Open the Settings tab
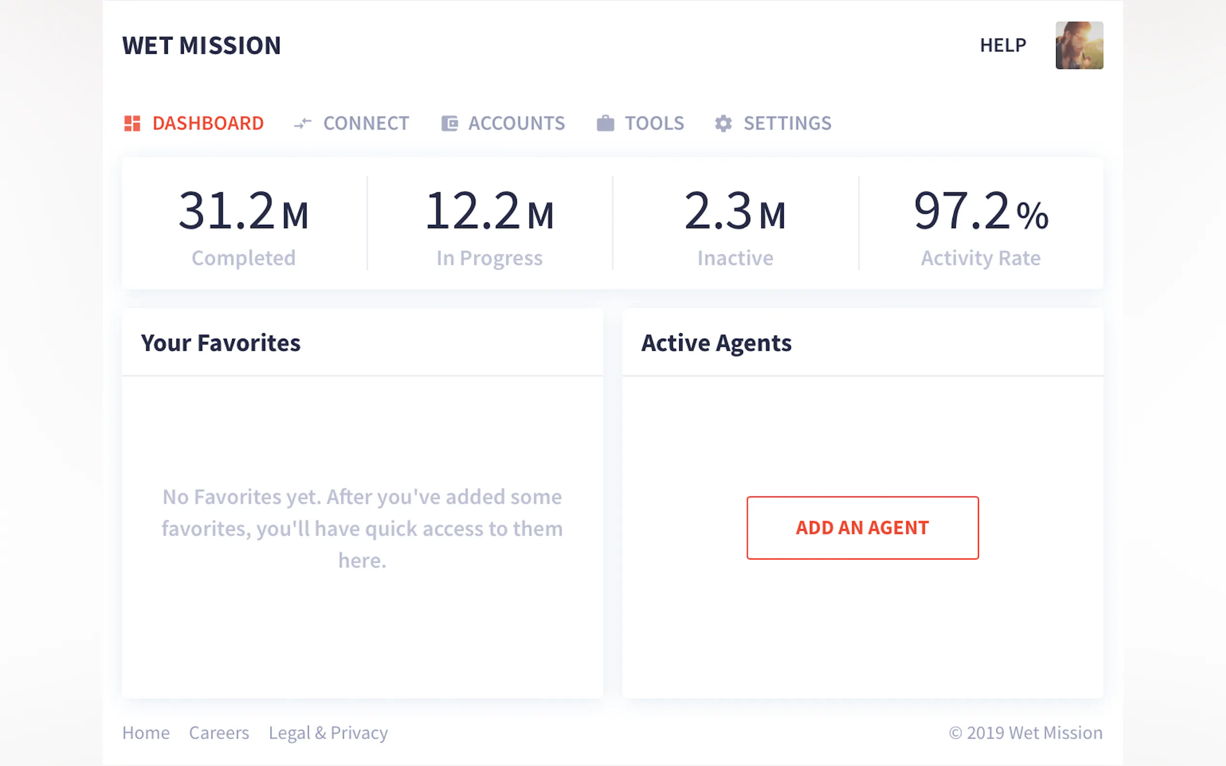Viewport: 1226px width, 766px height. (x=787, y=123)
